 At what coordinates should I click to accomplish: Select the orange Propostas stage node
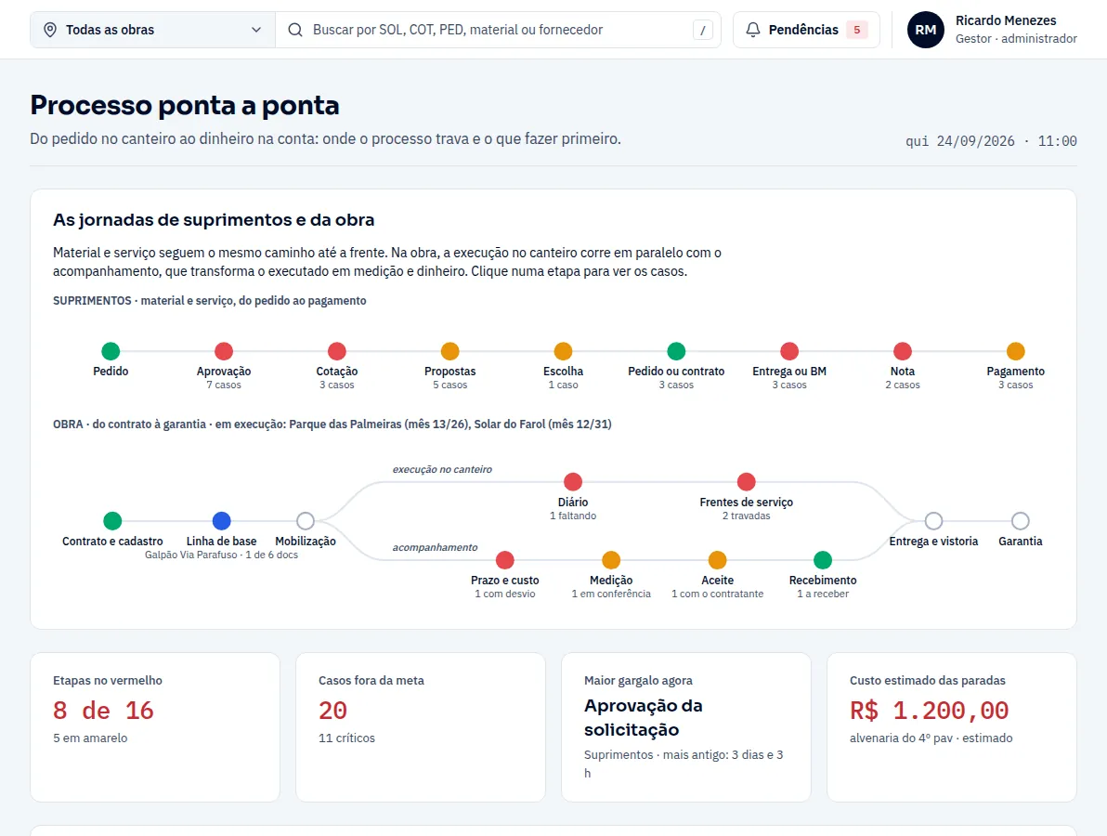coord(449,351)
